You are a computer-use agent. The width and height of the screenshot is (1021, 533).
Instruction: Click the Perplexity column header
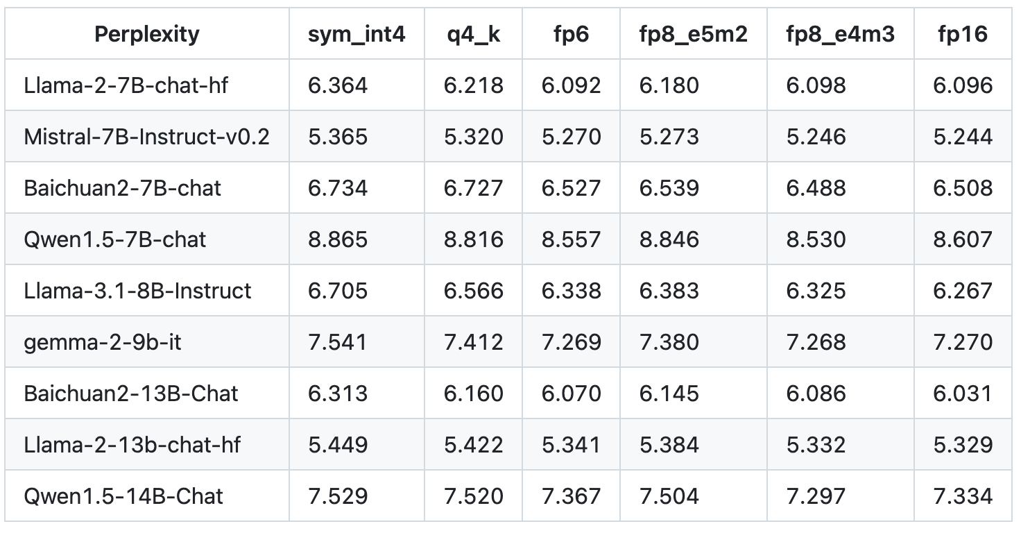[147, 34]
